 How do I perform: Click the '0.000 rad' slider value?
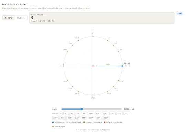point(129,109)
